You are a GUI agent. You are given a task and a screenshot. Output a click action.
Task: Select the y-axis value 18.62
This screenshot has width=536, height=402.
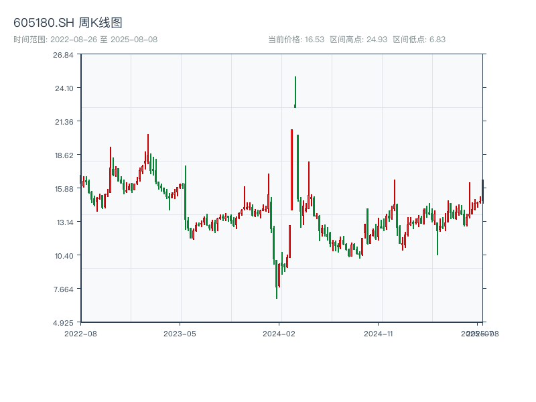[64, 155]
